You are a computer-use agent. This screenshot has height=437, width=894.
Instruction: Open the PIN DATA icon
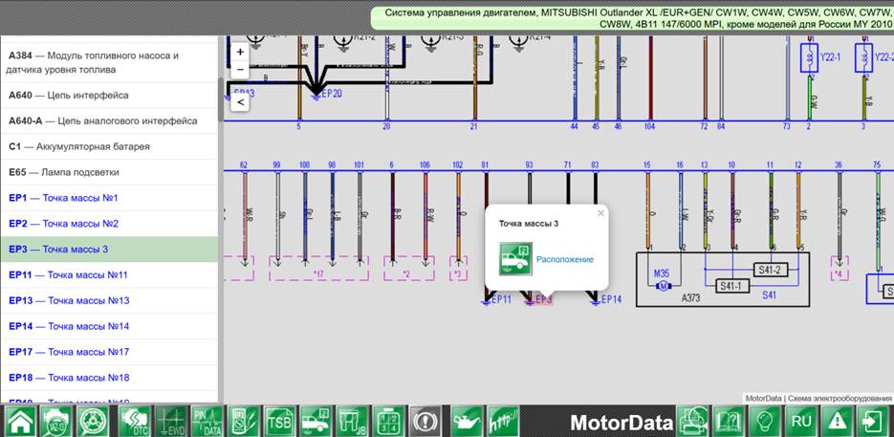[207, 421]
